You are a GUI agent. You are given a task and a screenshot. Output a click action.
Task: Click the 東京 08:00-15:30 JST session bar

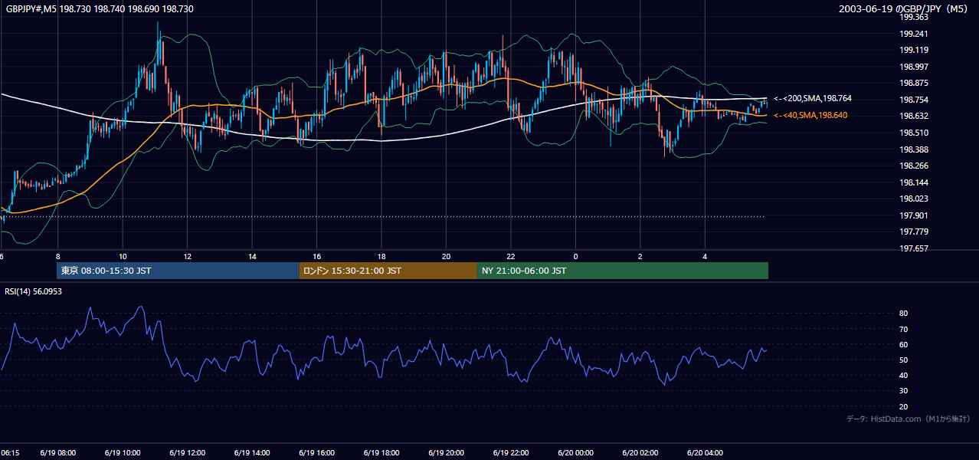[x=178, y=271]
